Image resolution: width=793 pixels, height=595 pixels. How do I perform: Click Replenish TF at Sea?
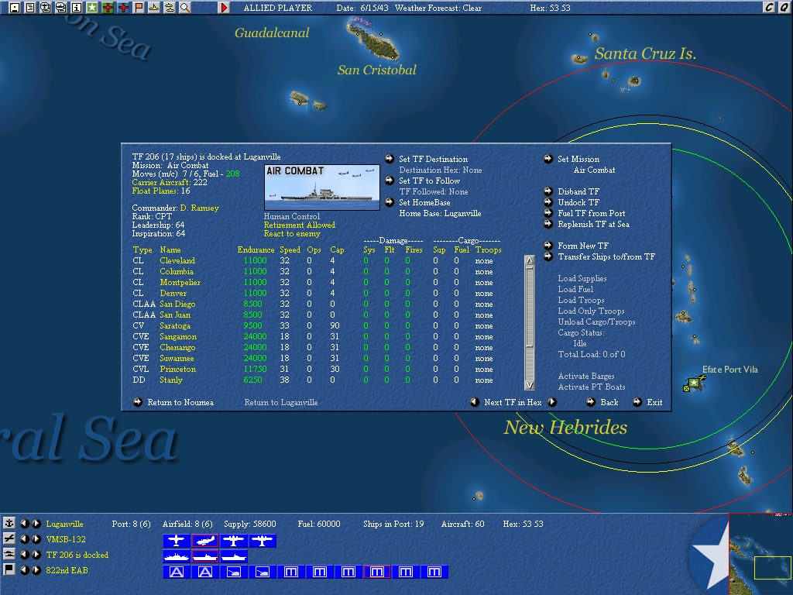click(594, 224)
